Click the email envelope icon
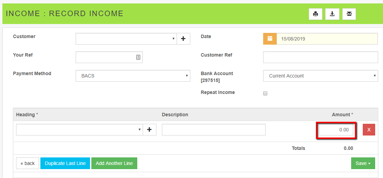 tap(349, 14)
